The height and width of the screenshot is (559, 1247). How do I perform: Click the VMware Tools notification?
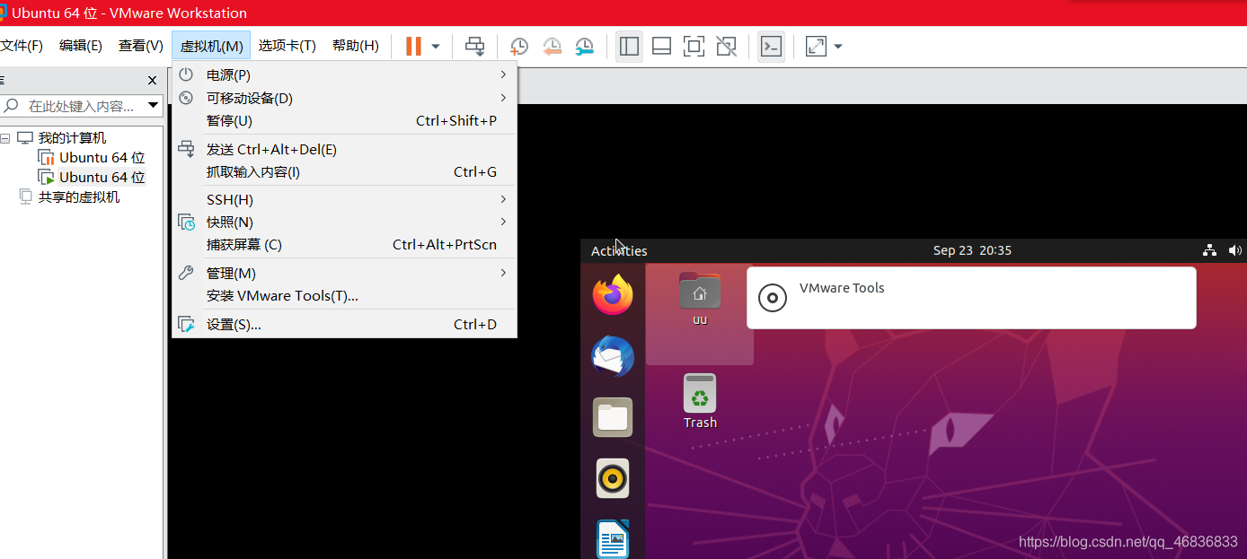tap(971, 298)
